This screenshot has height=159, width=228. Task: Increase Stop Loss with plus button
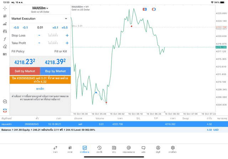point(67,36)
